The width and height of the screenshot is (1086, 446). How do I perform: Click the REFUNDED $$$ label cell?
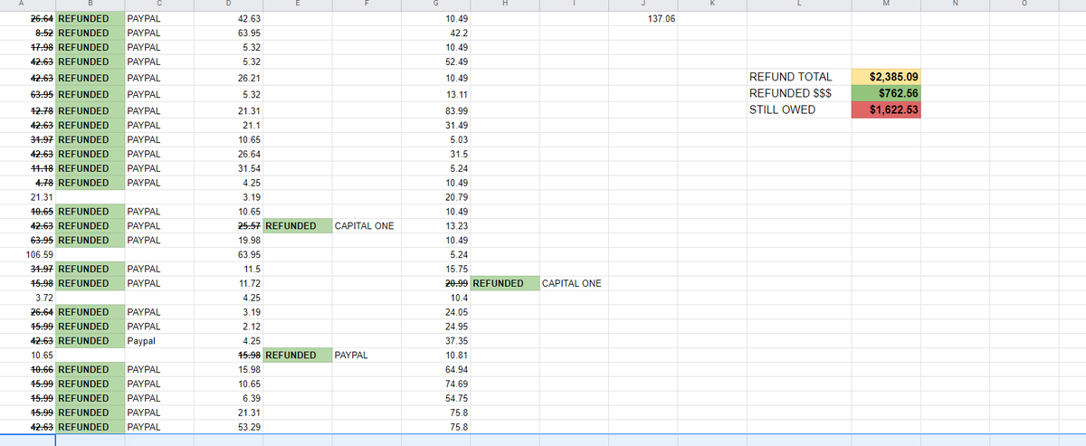point(799,93)
